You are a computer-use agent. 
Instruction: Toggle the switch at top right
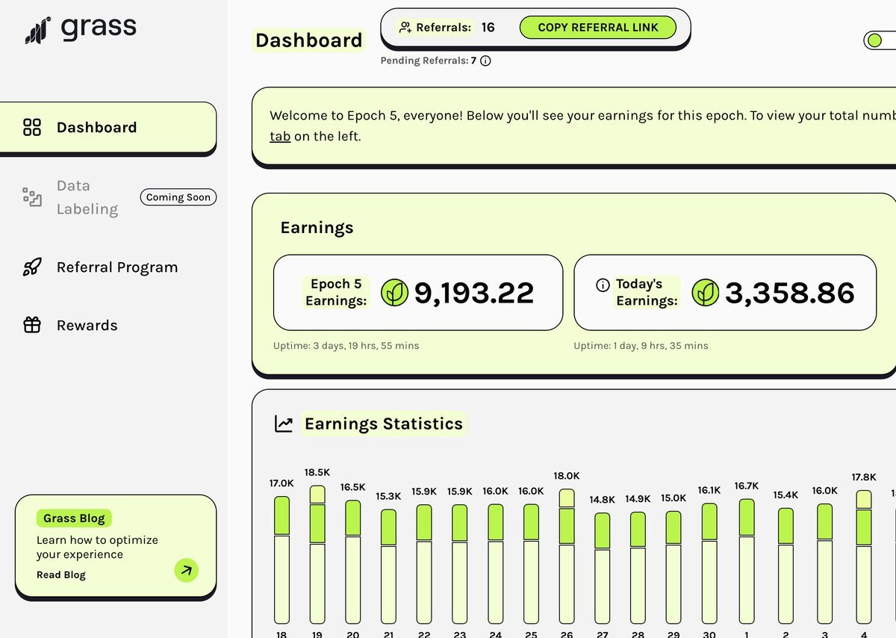pos(880,40)
